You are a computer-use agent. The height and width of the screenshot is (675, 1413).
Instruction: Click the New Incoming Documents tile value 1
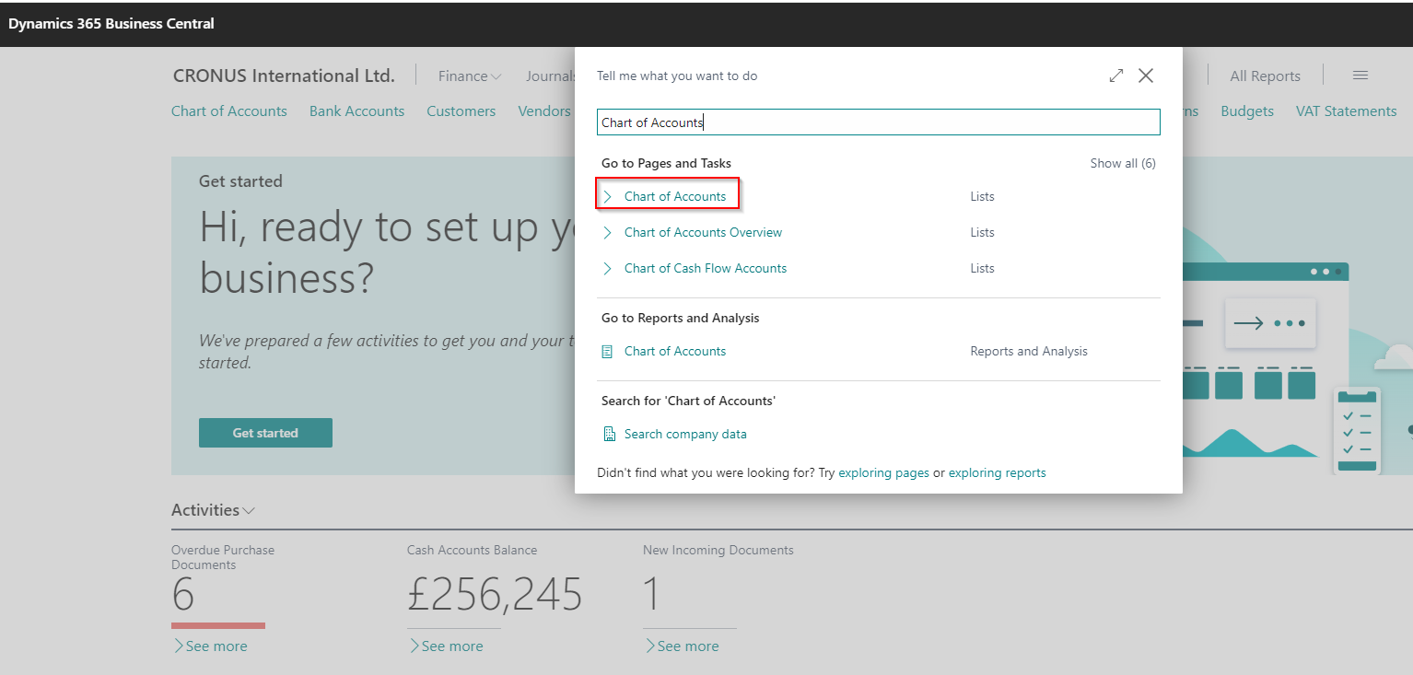(652, 595)
